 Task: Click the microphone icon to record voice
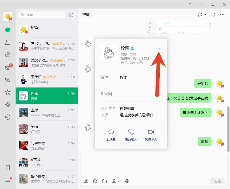[x=127, y=181]
